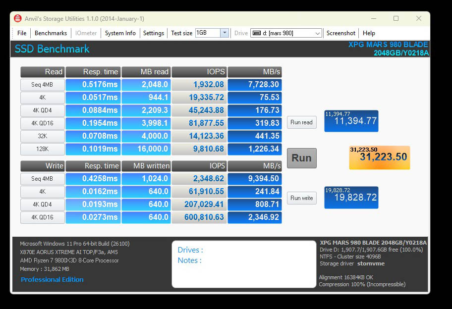Click the AMD Ryzen 7 9800X3D processor text

click(x=69, y=260)
